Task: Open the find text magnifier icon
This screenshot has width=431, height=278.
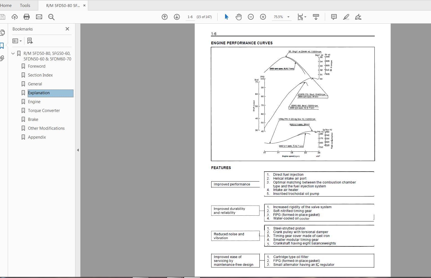Action: click(x=51, y=17)
